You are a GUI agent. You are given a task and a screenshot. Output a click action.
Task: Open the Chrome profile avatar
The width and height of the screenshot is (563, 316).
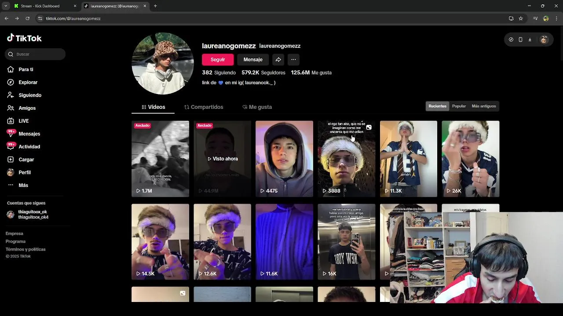pyautogui.click(x=546, y=18)
